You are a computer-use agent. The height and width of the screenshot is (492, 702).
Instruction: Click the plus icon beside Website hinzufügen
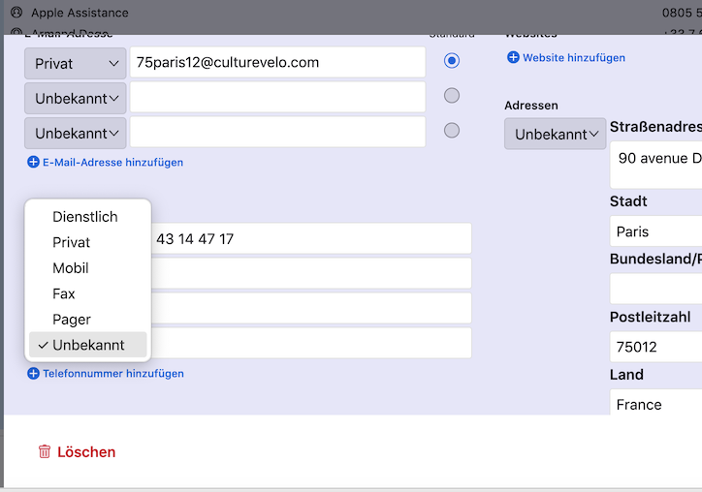513,57
